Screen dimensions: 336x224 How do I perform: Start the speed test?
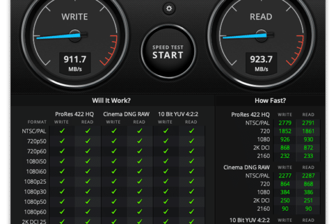pos(168,52)
